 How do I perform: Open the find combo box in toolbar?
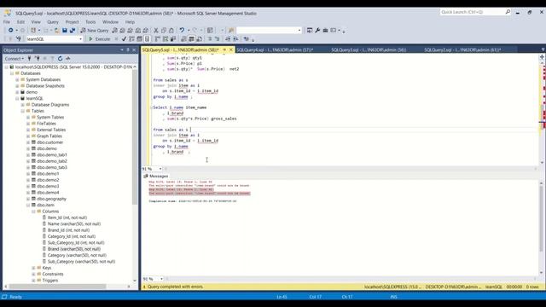coord(269,31)
